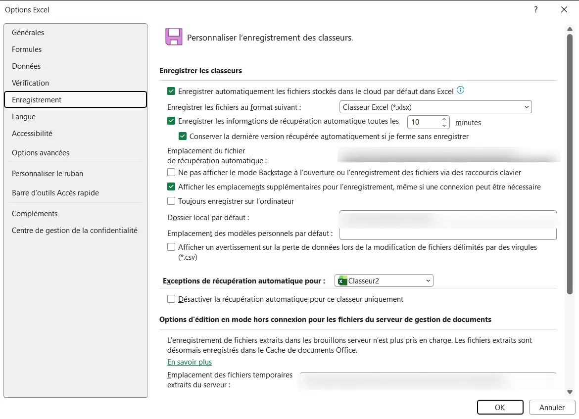579x419 pixels.
Task: Select the Compléments category
Action: coord(75,214)
